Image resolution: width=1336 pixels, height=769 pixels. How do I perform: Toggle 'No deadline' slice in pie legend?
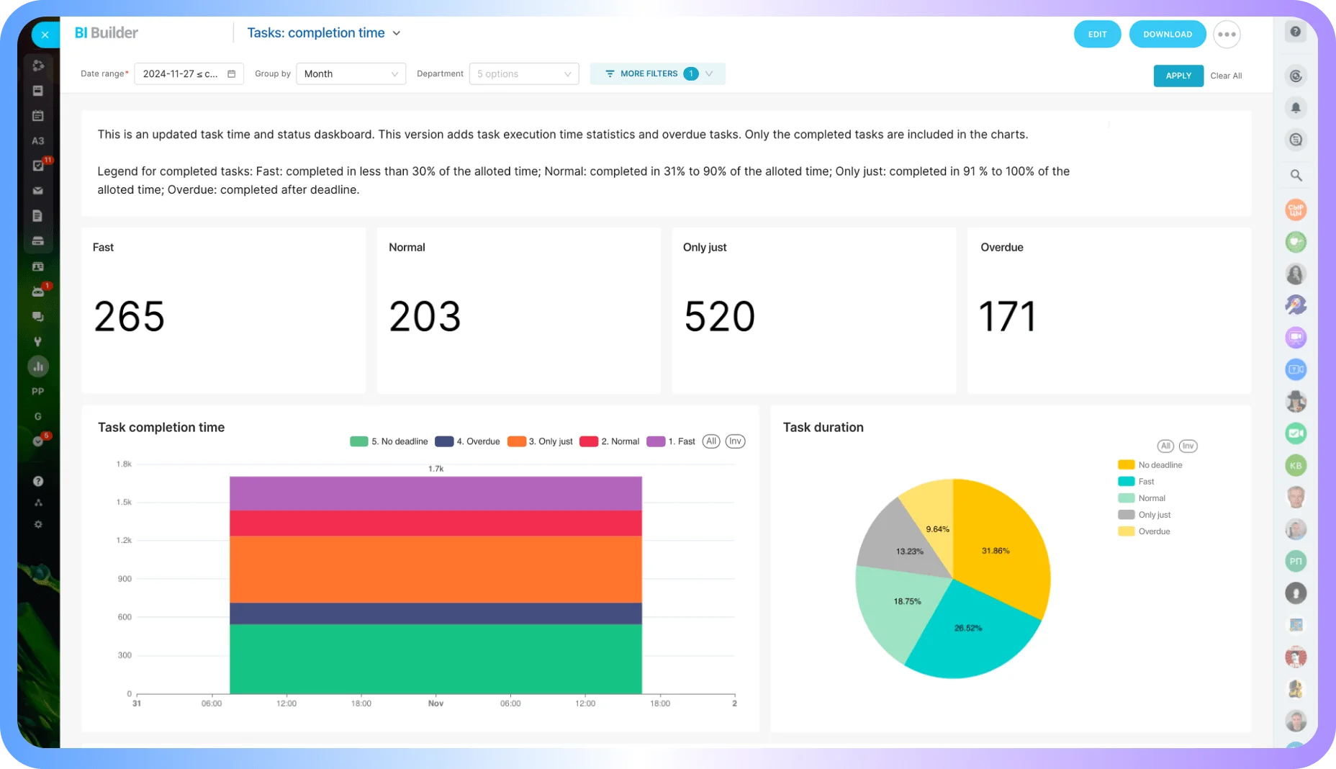point(1150,465)
